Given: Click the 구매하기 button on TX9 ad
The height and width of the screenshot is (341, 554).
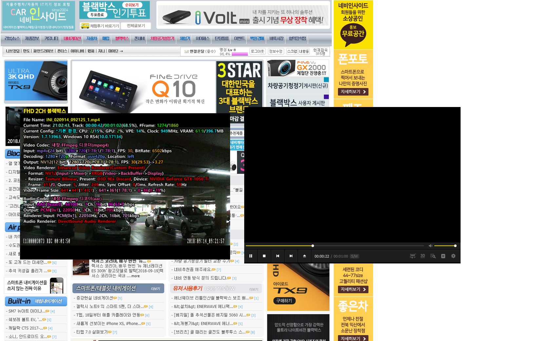Looking at the screenshot, I should tap(284, 301).
